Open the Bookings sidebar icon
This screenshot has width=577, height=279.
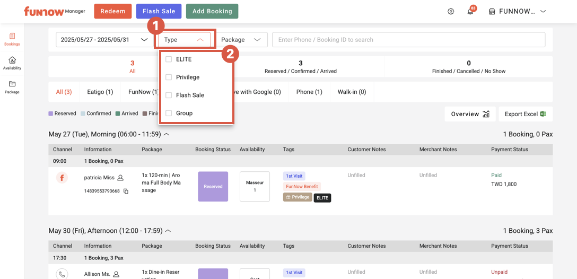click(x=12, y=39)
